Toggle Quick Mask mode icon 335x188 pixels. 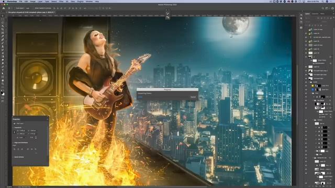pos(3,98)
